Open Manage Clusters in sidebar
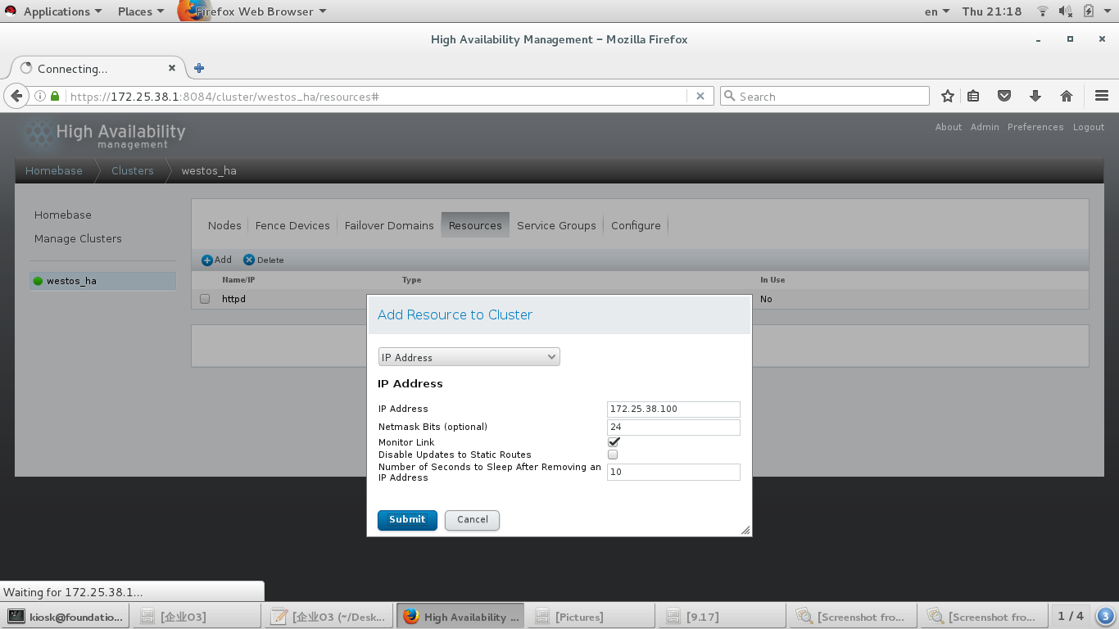This screenshot has width=1119, height=629. (78, 238)
